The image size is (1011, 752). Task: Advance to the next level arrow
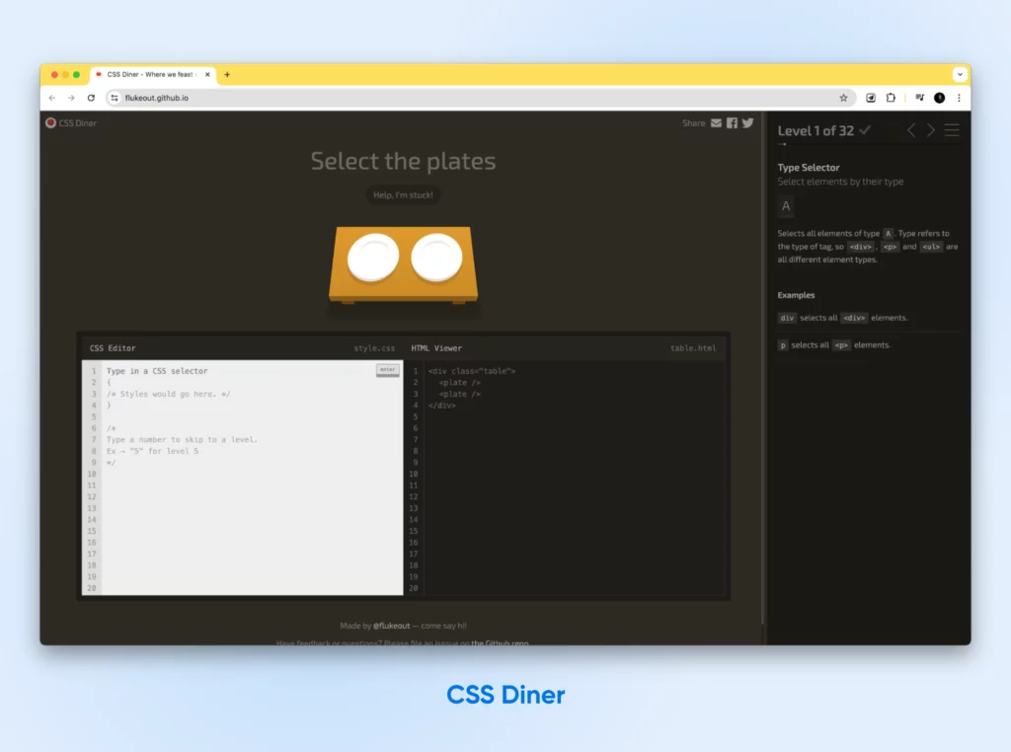(x=931, y=130)
